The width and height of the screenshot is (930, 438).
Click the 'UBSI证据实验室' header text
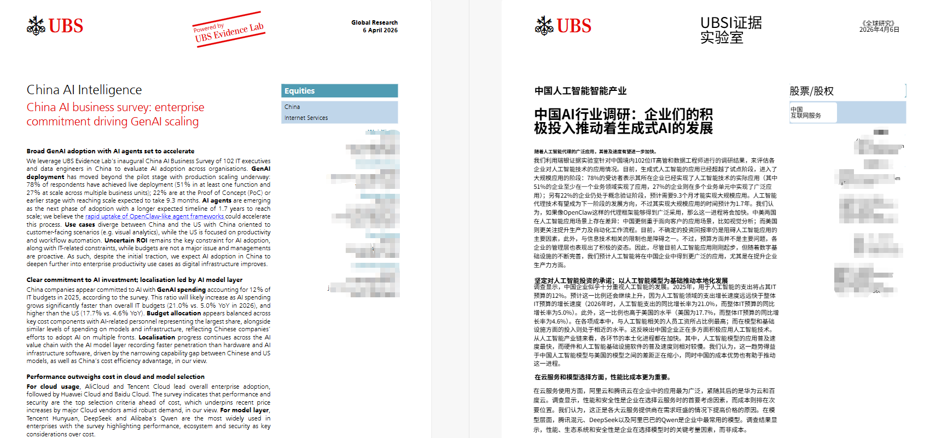coord(731,30)
